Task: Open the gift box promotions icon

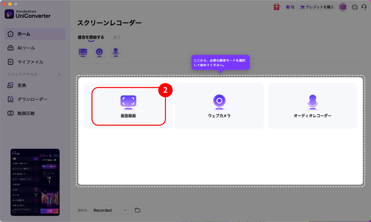Action: (x=276, y=7)
